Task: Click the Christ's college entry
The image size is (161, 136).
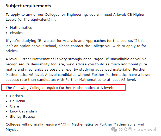Action: click(16, 96)
